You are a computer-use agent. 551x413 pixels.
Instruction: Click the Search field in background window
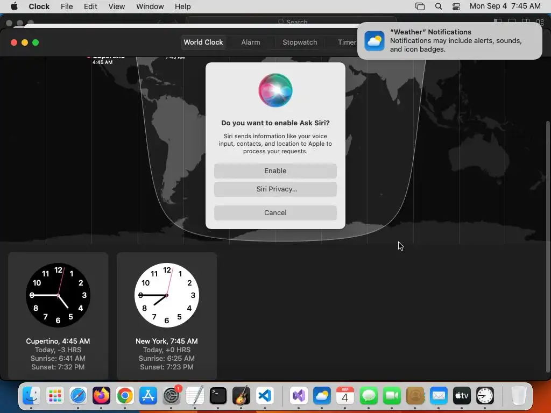291,21
